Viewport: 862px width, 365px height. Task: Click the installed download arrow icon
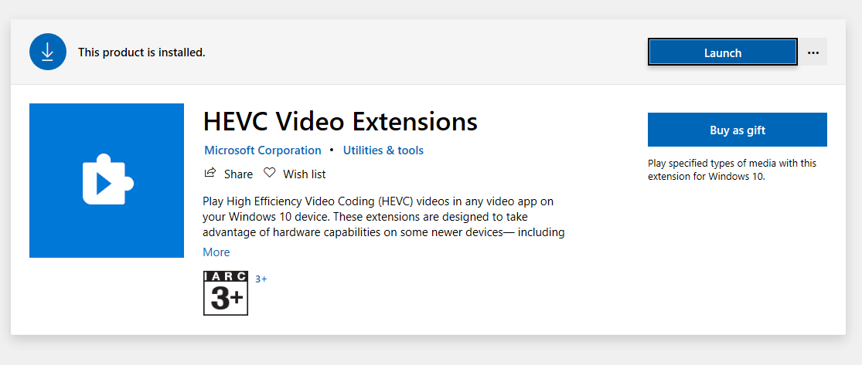[x=48, y=52]
